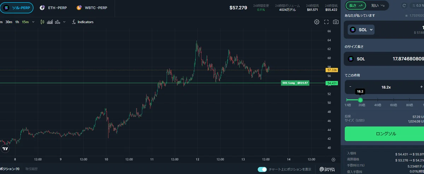Screen dimensions: 424x174
Task: Select the 30m timeframe
Action: coord(9,22)
